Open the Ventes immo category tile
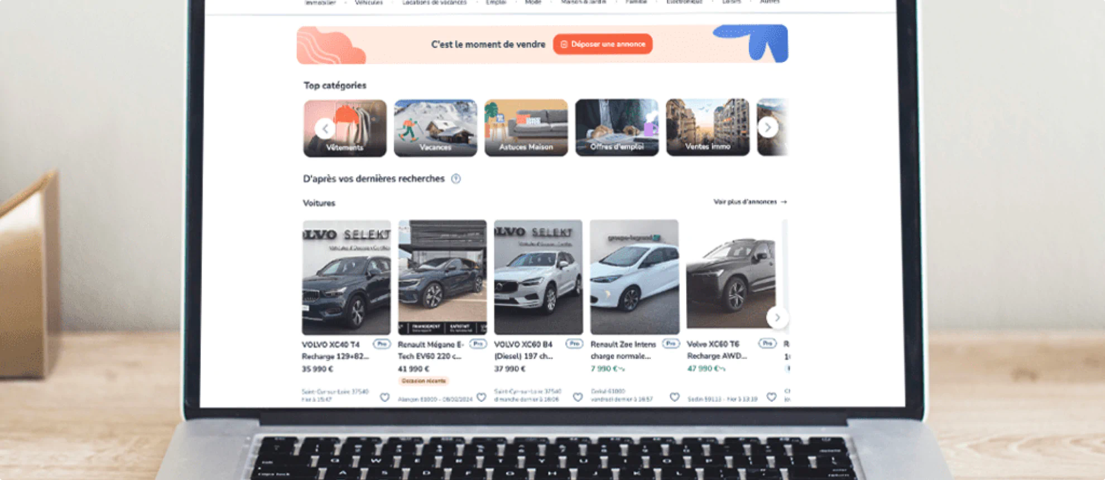The width and height of the screenshot is (1105, 480). point(708,127)
